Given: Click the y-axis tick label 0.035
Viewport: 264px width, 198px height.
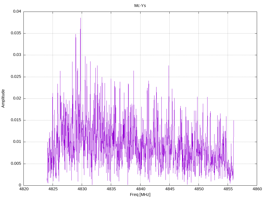Looking at the screenshot, I should tap(16, 33).
